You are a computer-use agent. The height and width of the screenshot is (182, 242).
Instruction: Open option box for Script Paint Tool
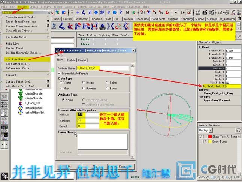tap(48, 81)
